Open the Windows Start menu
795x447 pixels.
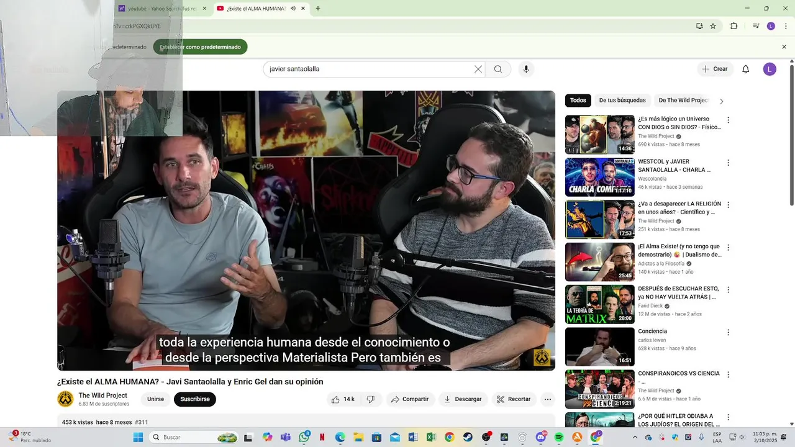point(138,437)
